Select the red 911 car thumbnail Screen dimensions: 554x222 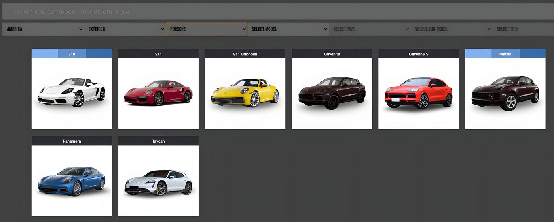[x=158, y=94]
